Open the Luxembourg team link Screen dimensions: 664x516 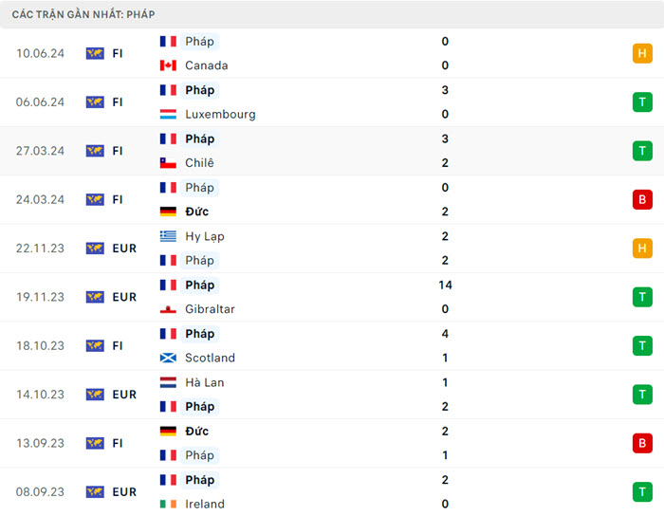pyautogui.click(x=220, y=115)
